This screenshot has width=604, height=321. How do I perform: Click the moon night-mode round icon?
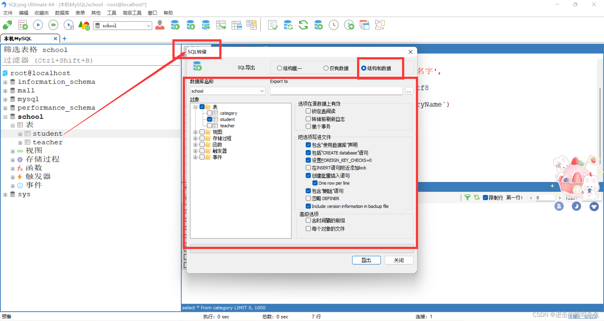576,206
